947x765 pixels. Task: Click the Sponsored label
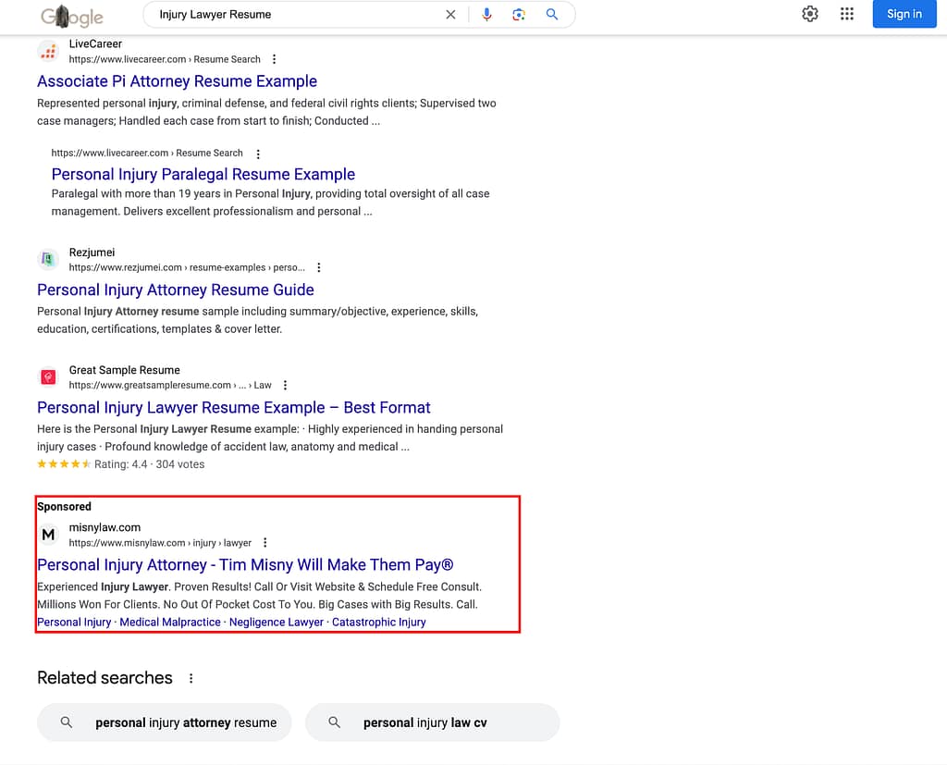point(64,506)
